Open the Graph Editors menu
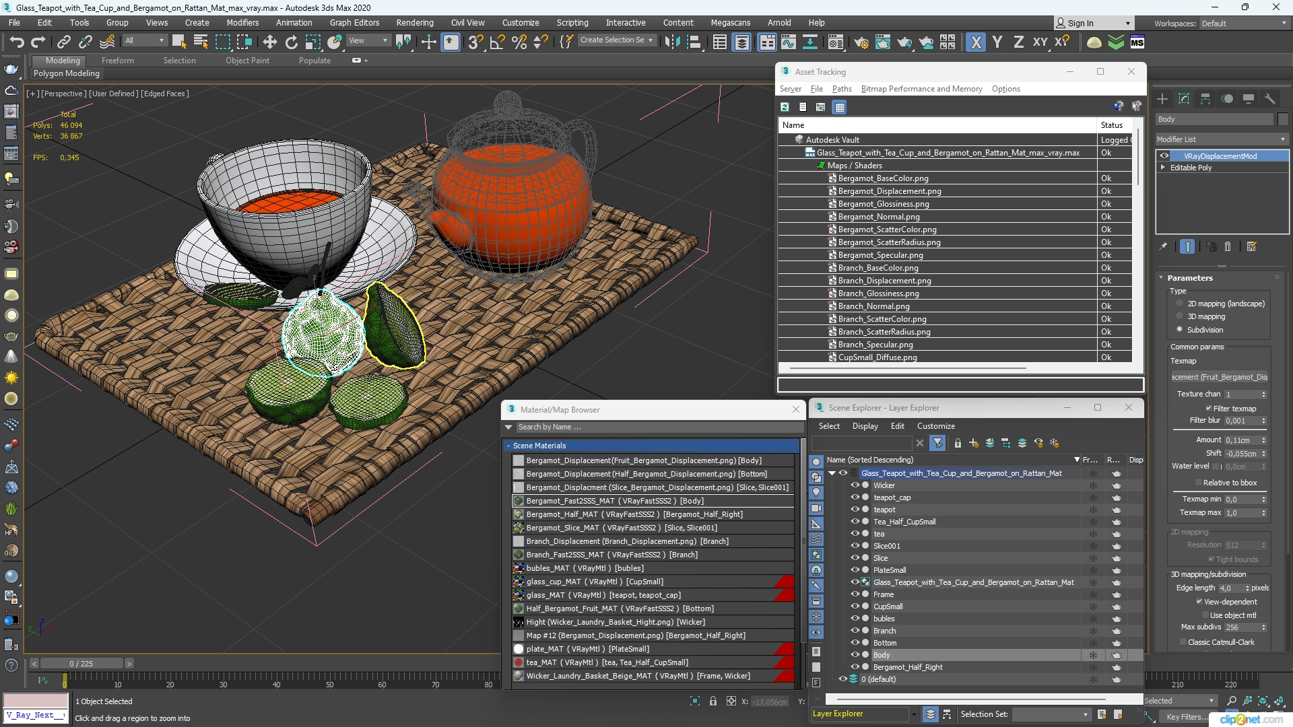Image resolution: width=1293 pixels, height=727 pixels. [x=354, y=23]
